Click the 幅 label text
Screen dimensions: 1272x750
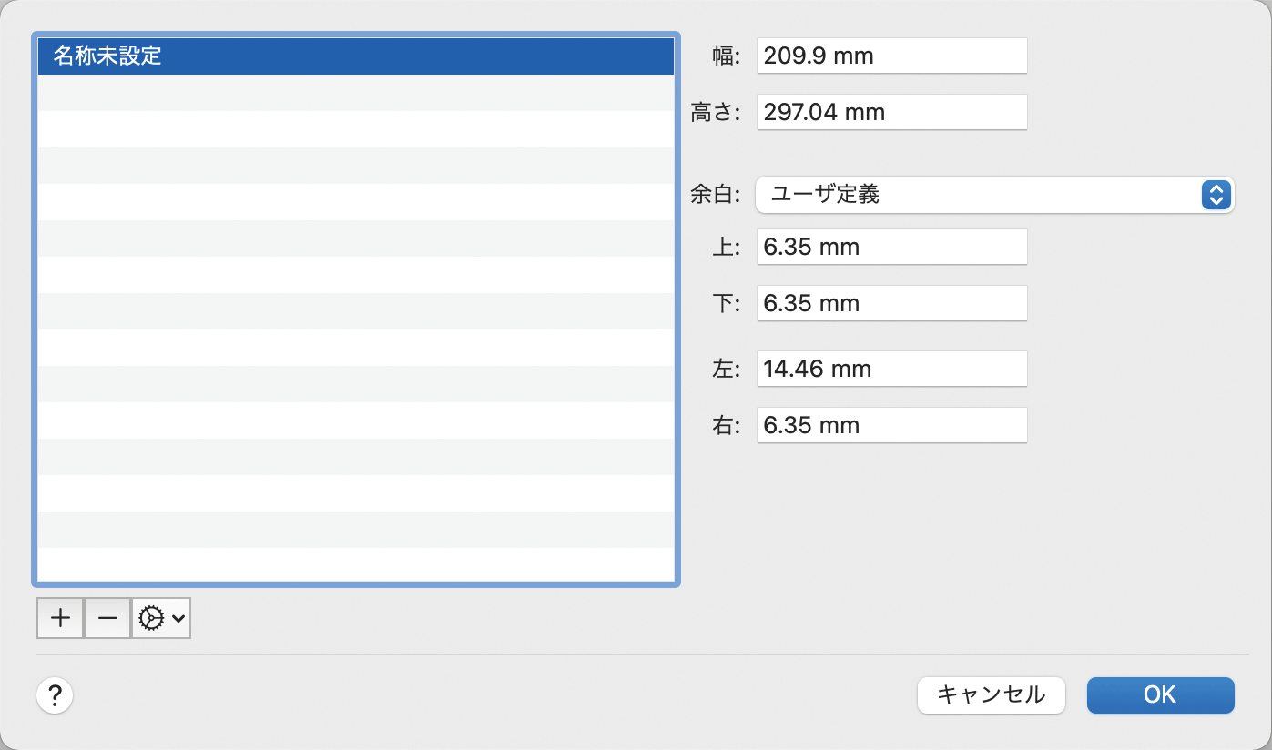(726, 56)
